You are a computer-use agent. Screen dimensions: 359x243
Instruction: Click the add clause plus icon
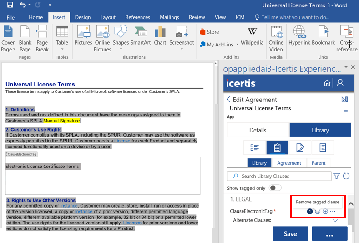(x=325, y=212)
